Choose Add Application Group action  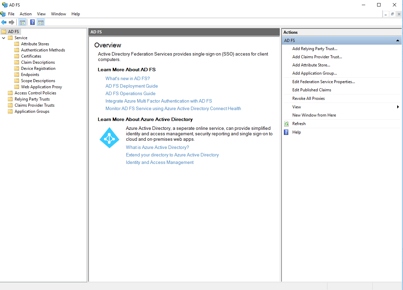coord(315,73)
